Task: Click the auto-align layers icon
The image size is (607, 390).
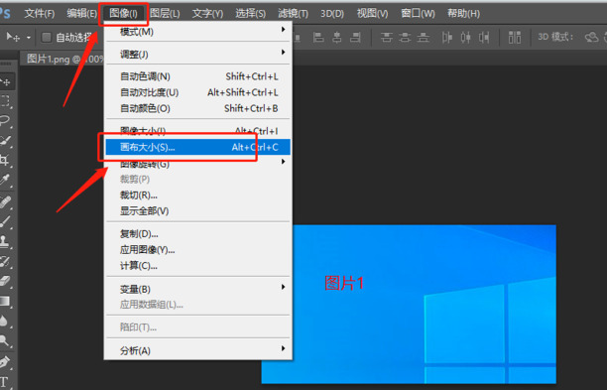Action: (x=515, y=37)
